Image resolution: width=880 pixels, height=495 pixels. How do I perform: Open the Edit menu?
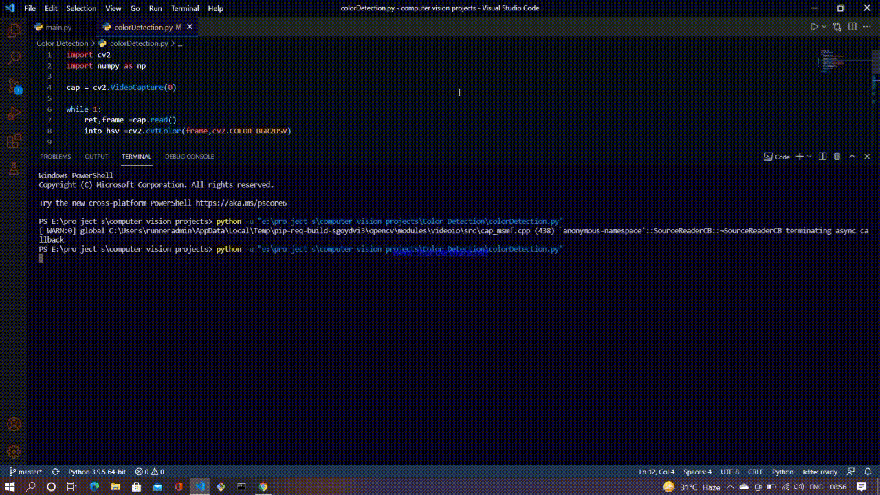click(51, 8)
